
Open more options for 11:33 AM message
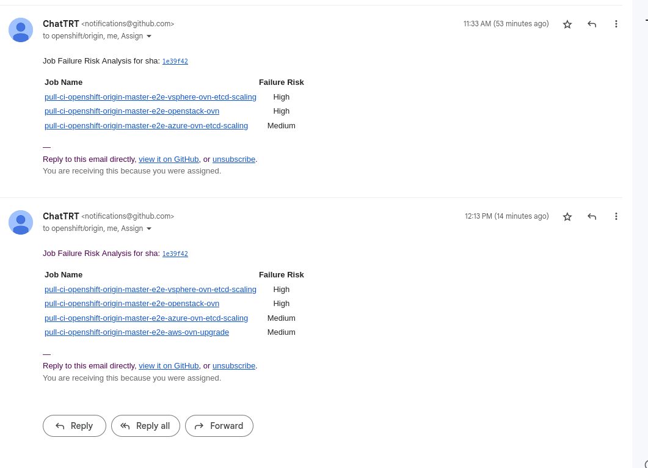pos(616,24)
